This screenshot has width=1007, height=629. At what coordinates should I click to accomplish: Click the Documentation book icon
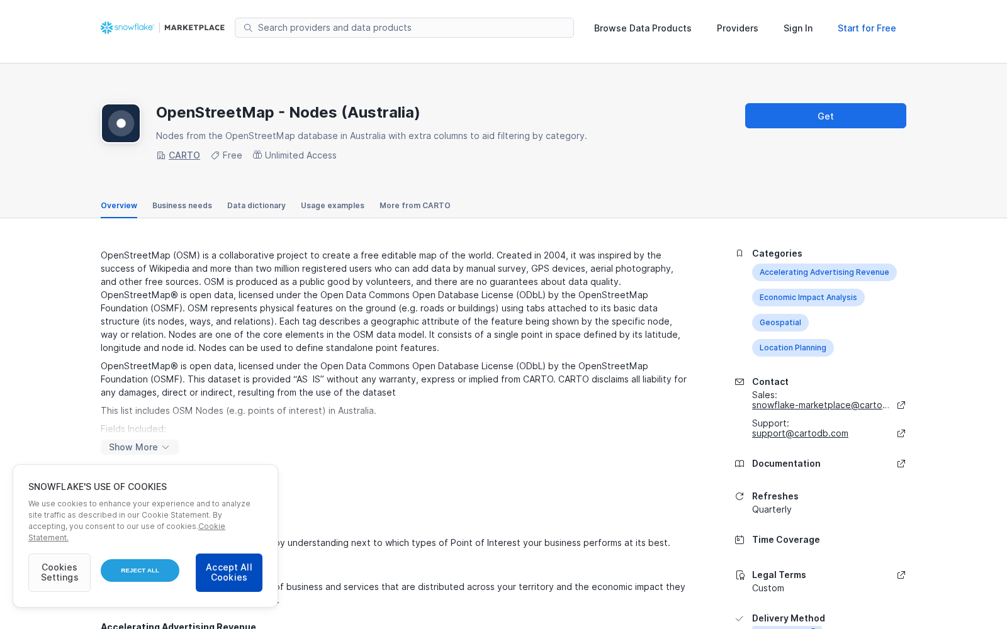(x=740, y=464)
